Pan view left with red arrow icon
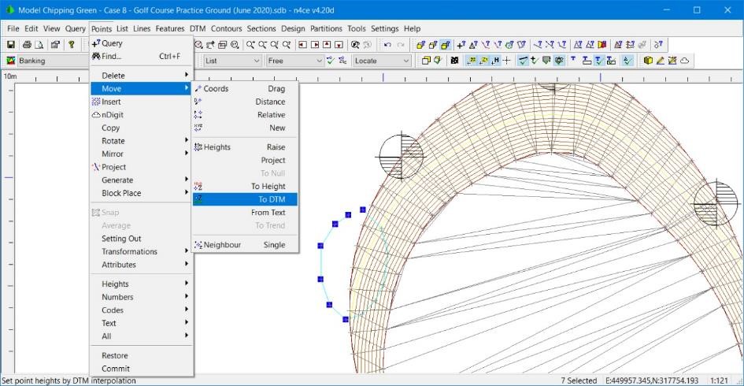Viewport: 744px width, 386px height. pyautogui.click(x=302, y=45)
